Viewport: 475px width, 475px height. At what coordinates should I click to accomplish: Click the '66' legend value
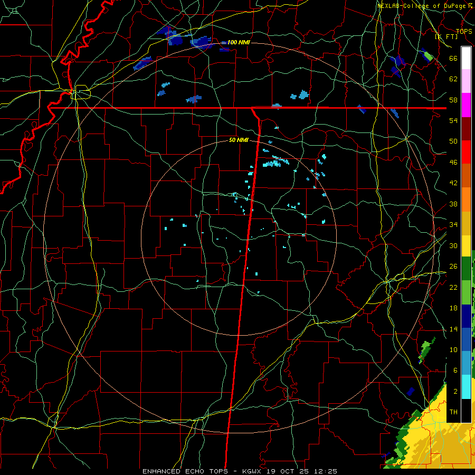pos(453,58)
